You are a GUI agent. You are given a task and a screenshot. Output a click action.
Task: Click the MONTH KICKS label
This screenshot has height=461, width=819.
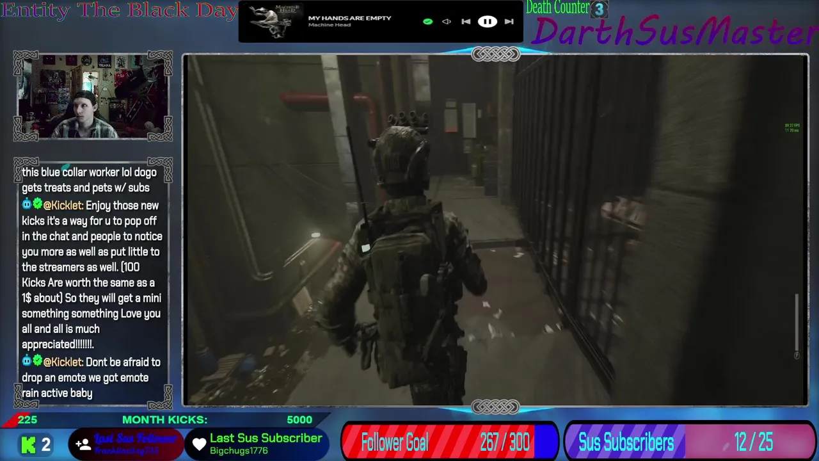pyautogui.click(x=164, y=420)
